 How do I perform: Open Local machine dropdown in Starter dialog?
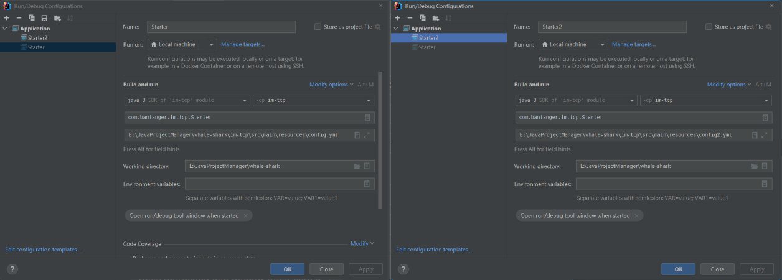[x=182, y=44]
